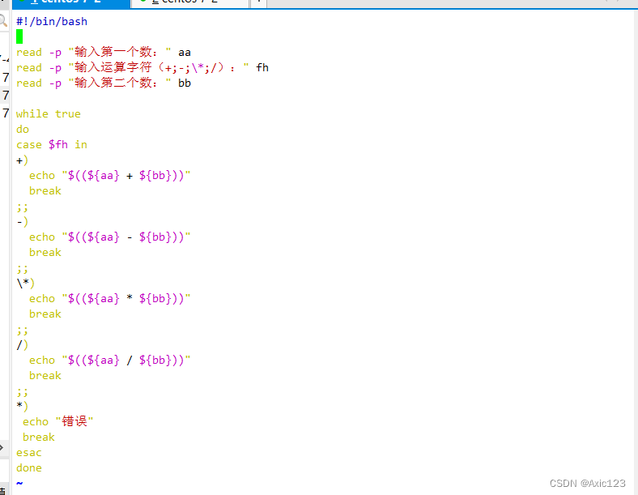The image size is (638, 495).
Task: Click the '-)' case pattern line
Action: click(x=22, y=222)
